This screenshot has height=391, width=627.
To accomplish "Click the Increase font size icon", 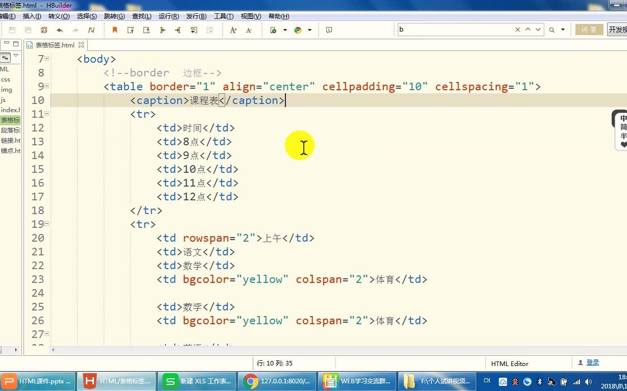I will (x=233, y=30).
